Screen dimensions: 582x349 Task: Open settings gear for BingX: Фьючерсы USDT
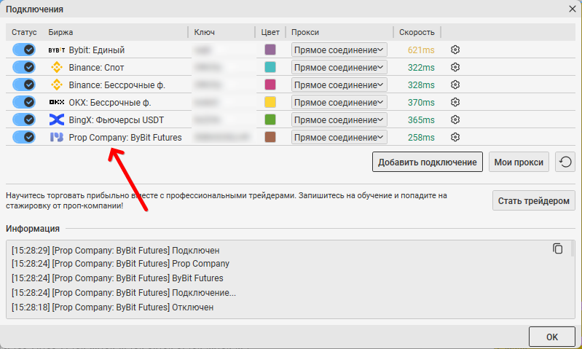tap(455, 119)
